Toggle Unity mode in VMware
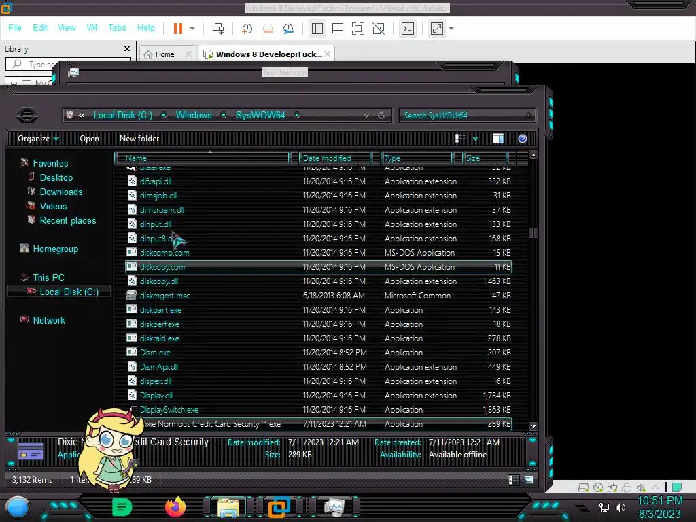Image resolution: width=696 pixels, height=522 pixels. click(x=379, y=29)
